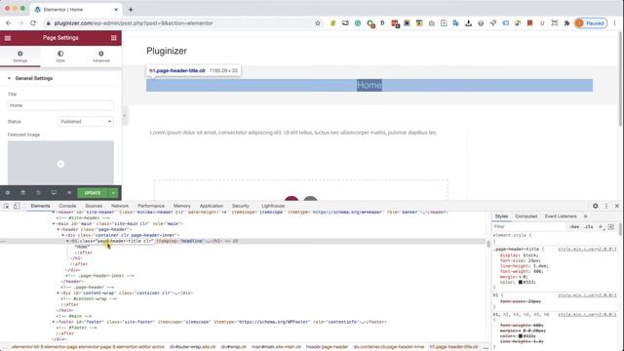The image size is (624, 351).
Task: Toggle the computed styles sidebar icon
Action: (611, 227)
